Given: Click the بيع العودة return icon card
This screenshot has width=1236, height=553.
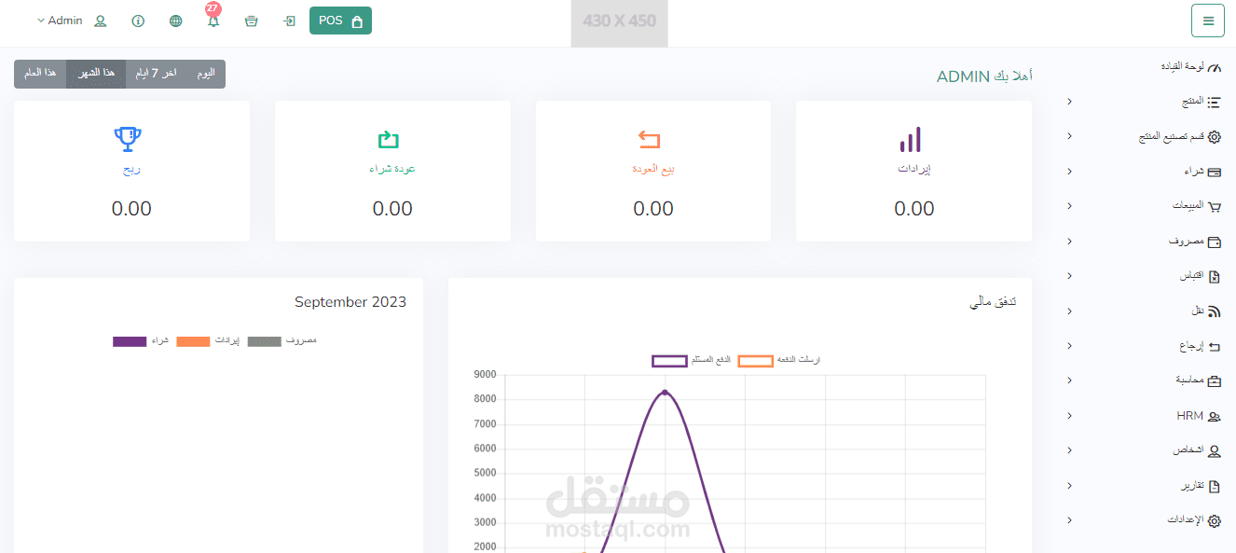Looking at the screenshot, I should click(650, 140).
